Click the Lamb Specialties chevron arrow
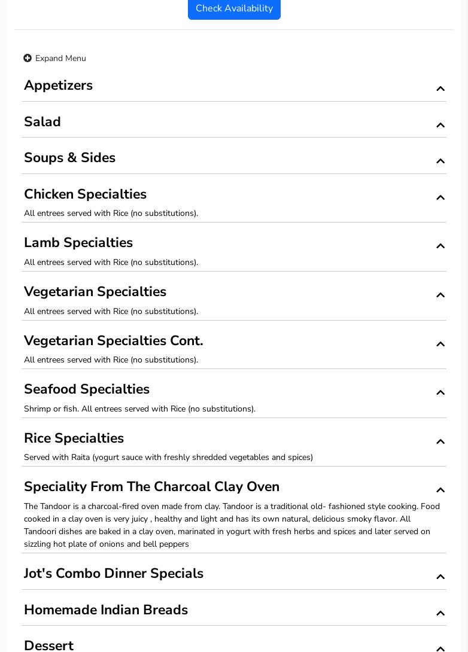 point(440,246)
